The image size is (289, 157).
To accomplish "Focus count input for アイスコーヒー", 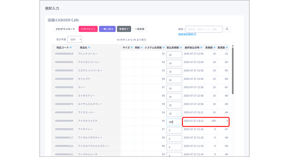I will pos(174,113).
